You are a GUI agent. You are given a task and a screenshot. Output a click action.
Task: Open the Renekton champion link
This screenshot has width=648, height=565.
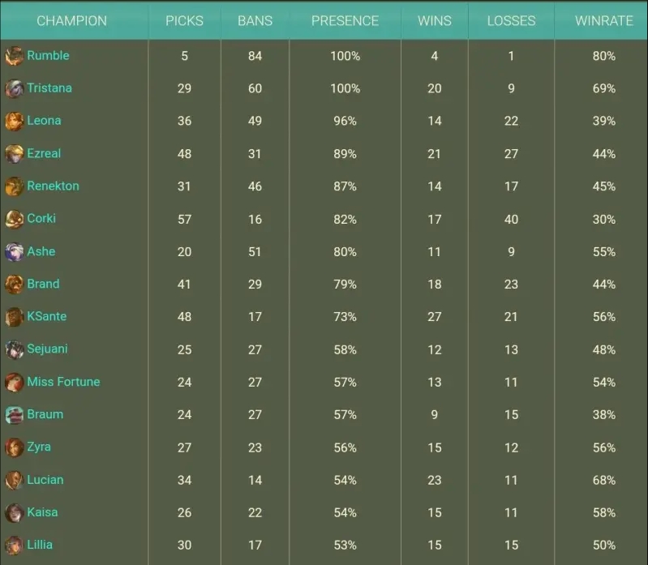[53, 186]
